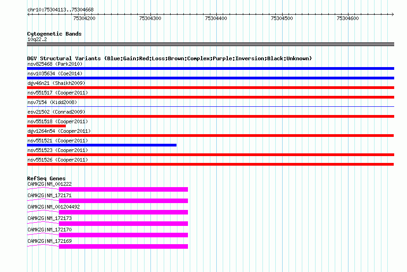This screenshot has height=272, width=407.
Task: Click the RefSeq Genes track title
Action: coord(46,178)
